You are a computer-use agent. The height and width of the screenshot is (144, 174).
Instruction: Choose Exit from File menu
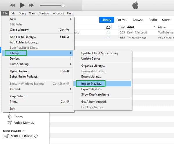[x=38, y=109]
